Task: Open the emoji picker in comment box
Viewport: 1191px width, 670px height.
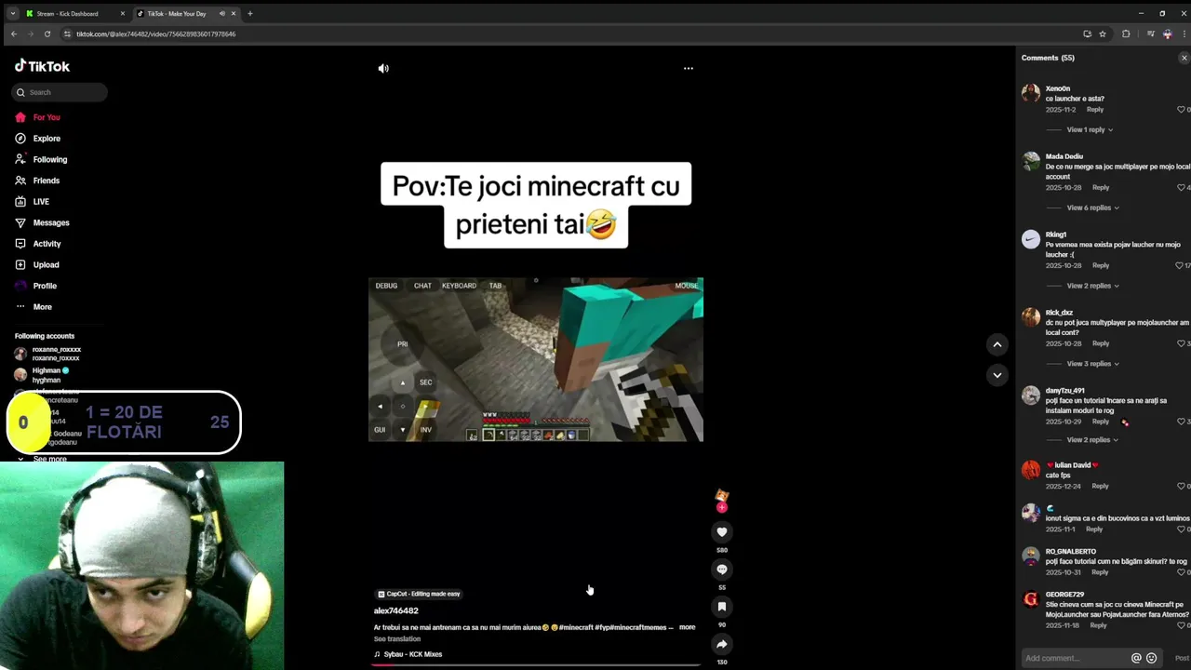Action: [1152, 658]
